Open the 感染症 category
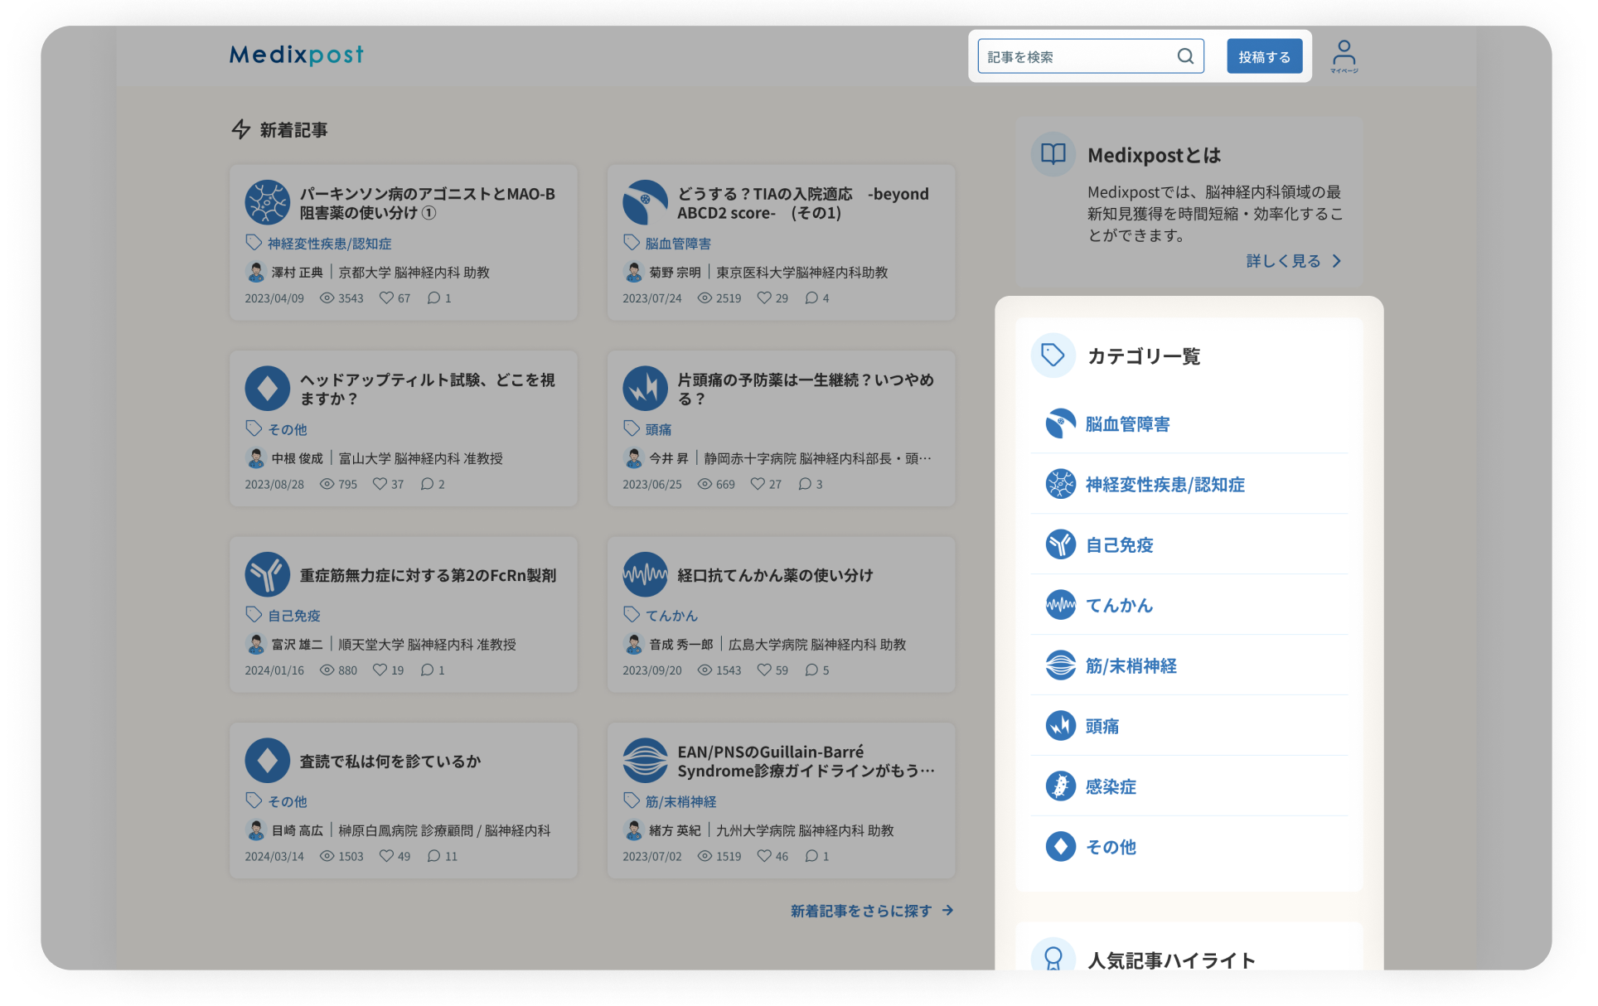 pyautogui.click(x=1111, y=787)
